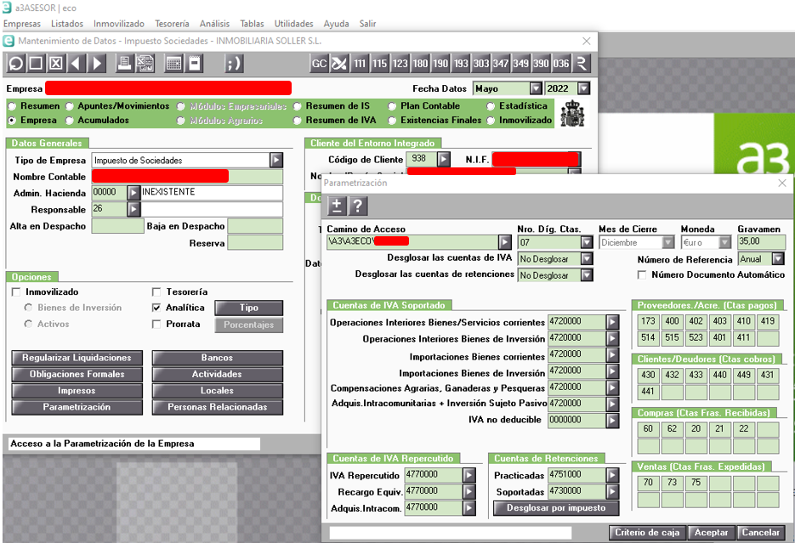The height and width of the screenshot is (543, 795).
Task: Click the printer icon in toolbar
Action: point(124,64)
